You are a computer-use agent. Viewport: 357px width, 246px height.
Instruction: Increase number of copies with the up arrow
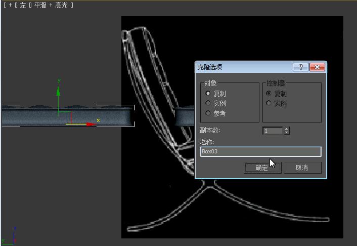pos(287,129)
